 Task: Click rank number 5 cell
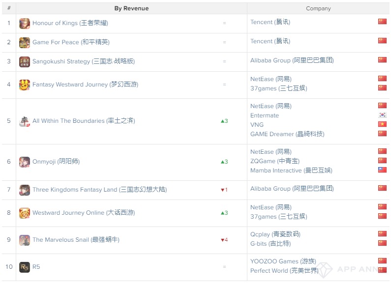pos(9,121)
